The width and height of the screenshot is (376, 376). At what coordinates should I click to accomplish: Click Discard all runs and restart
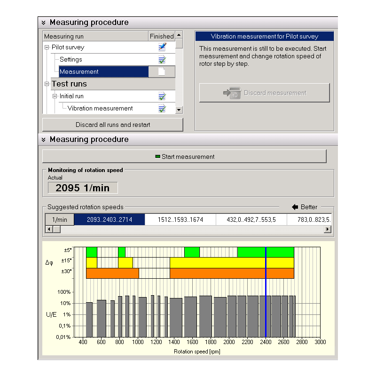(113, 125)
